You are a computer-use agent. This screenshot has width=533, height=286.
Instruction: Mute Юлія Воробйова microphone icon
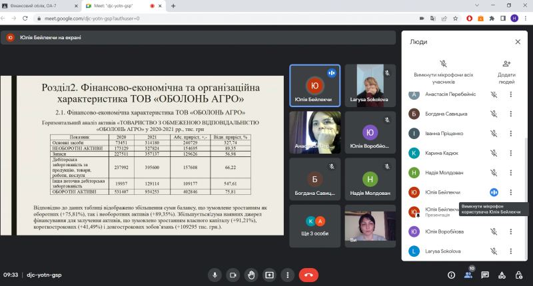click(x=494, y=231)
